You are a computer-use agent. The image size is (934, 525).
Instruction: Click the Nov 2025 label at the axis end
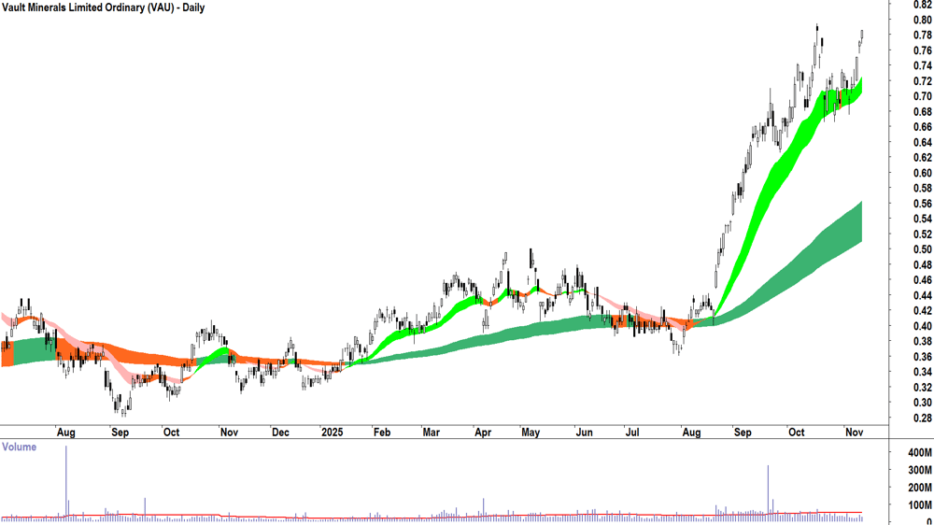[x=855, y=432]
